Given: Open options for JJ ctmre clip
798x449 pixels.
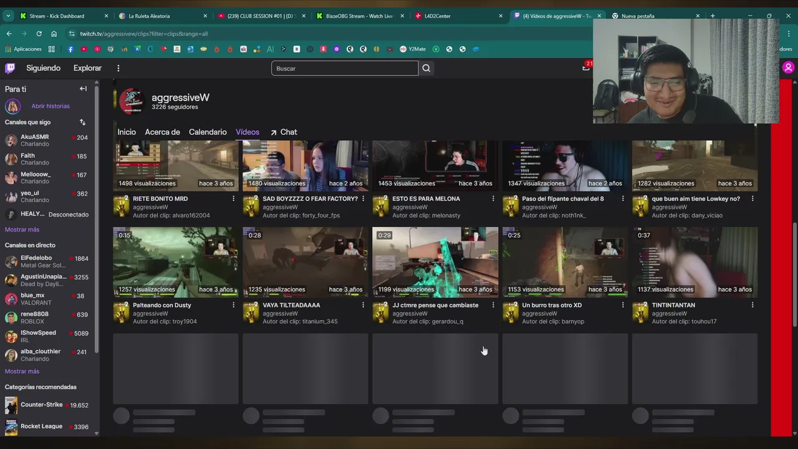Looking at the screenshot, I should tap(493, 305).
